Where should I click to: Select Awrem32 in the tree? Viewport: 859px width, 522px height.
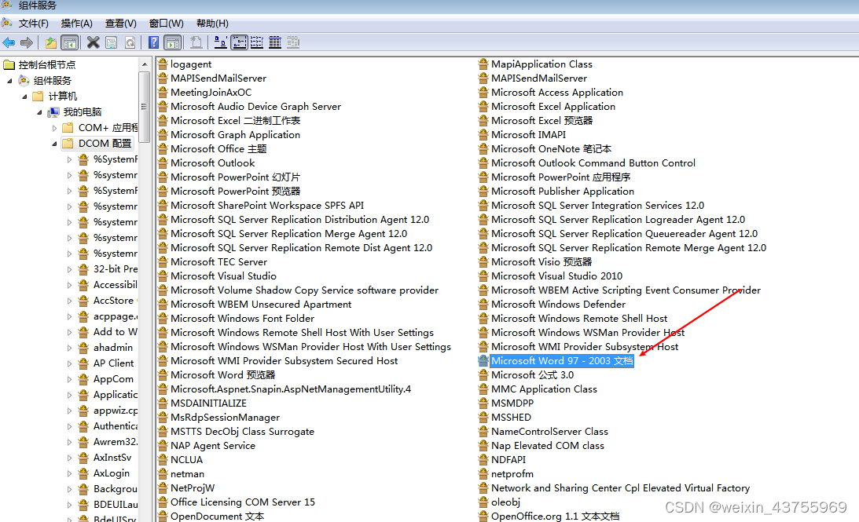click(x=115, y=442)
